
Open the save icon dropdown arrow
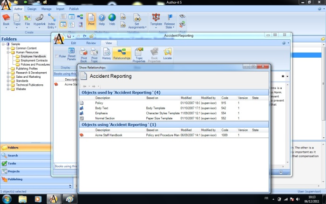click(73, 36)
